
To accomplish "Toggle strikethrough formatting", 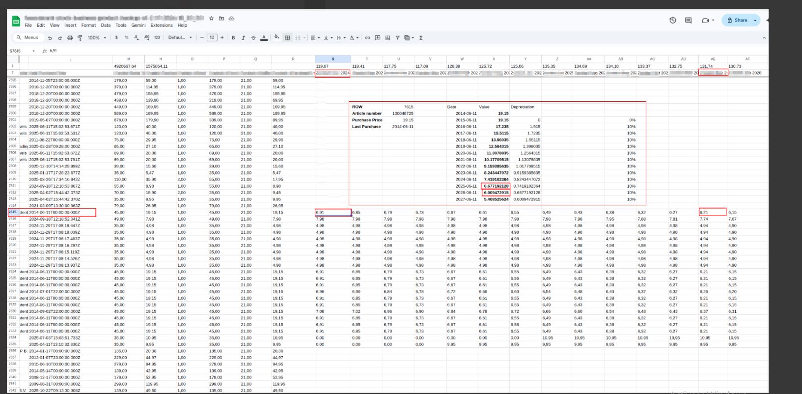I will [x=253, y=38].
